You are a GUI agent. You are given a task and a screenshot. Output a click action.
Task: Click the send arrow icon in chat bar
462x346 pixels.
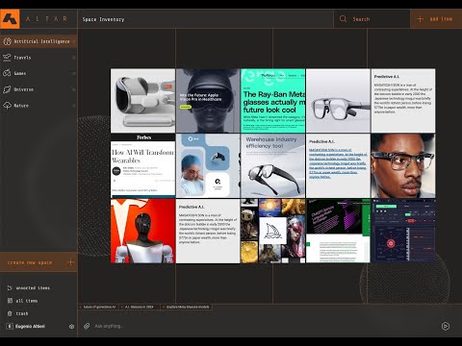coord(446,326)
